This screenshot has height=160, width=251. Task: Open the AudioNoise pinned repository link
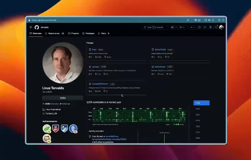[x=160, y=67]
